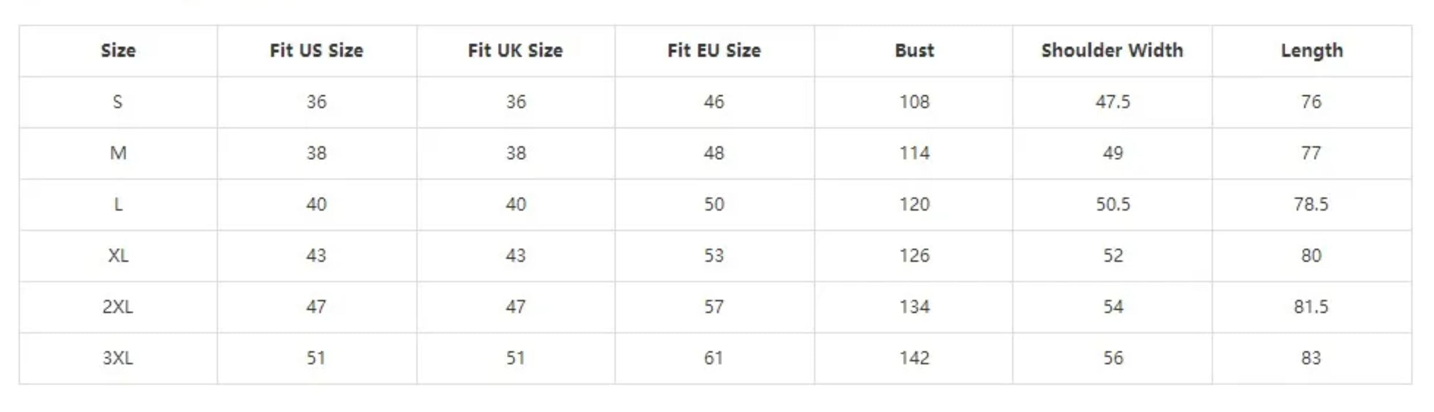This screenshot has height=412, width=1434.
Task: Click the Length value 81.5 cell
Action: pyautogui.click(x=1311, y=306)
